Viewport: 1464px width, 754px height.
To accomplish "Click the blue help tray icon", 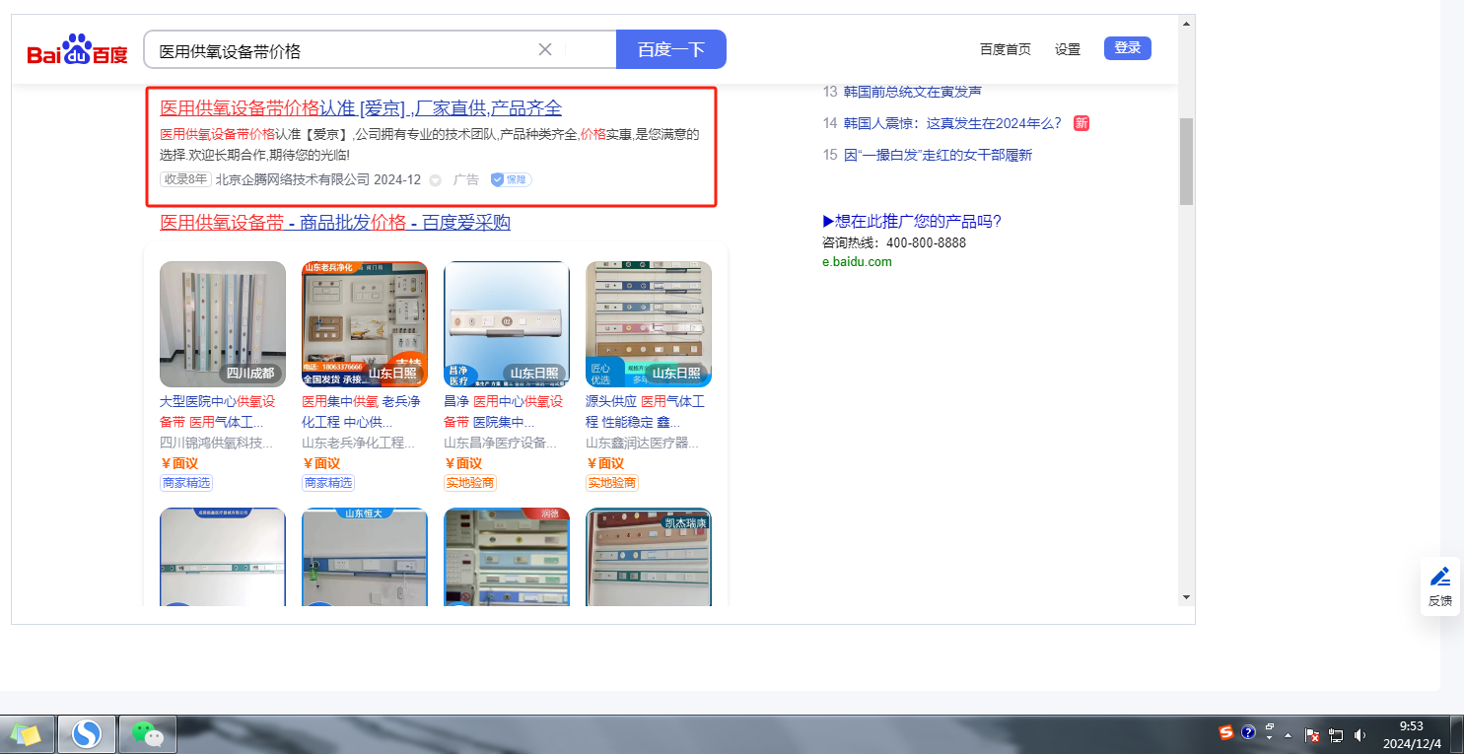I will click(1248, 732).
